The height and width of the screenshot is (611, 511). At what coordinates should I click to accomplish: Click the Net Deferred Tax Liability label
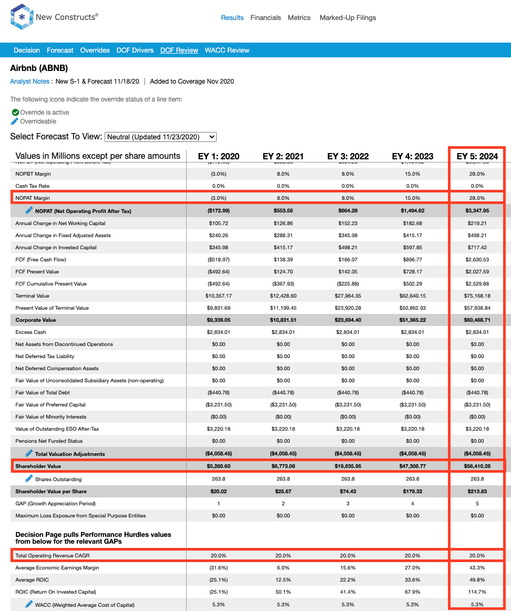(x=45, y=356)
